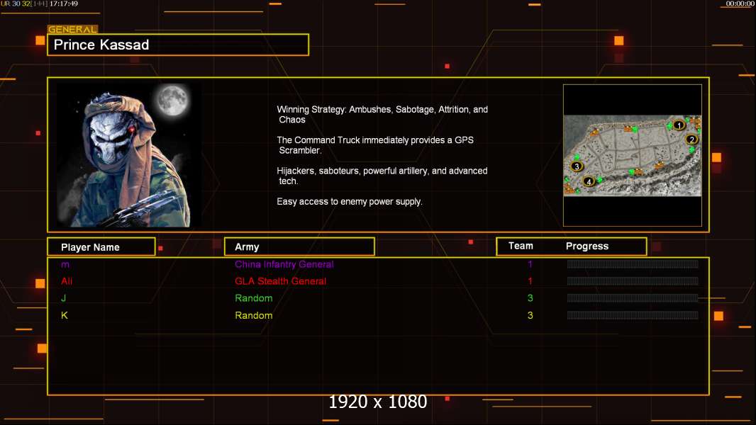Click the 17:17:49 clock at top left
Viewport: 756px width, 425px height.
[x=64, y=4]
